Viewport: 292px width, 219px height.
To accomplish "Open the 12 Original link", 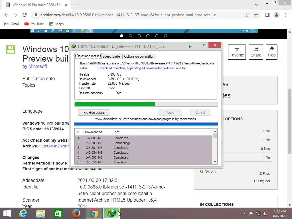I will click(x=262, y=181).
